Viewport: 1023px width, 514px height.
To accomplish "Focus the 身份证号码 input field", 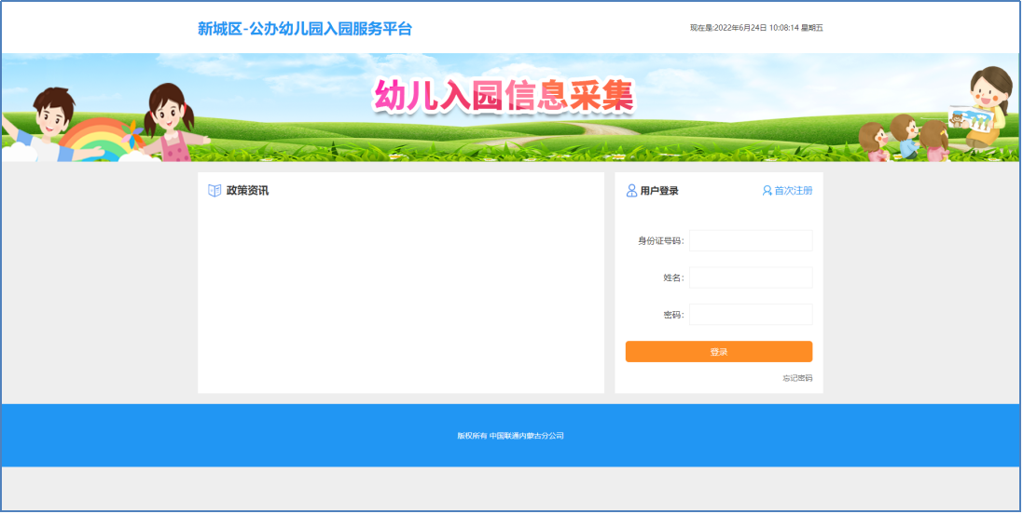I will point(751,240).
